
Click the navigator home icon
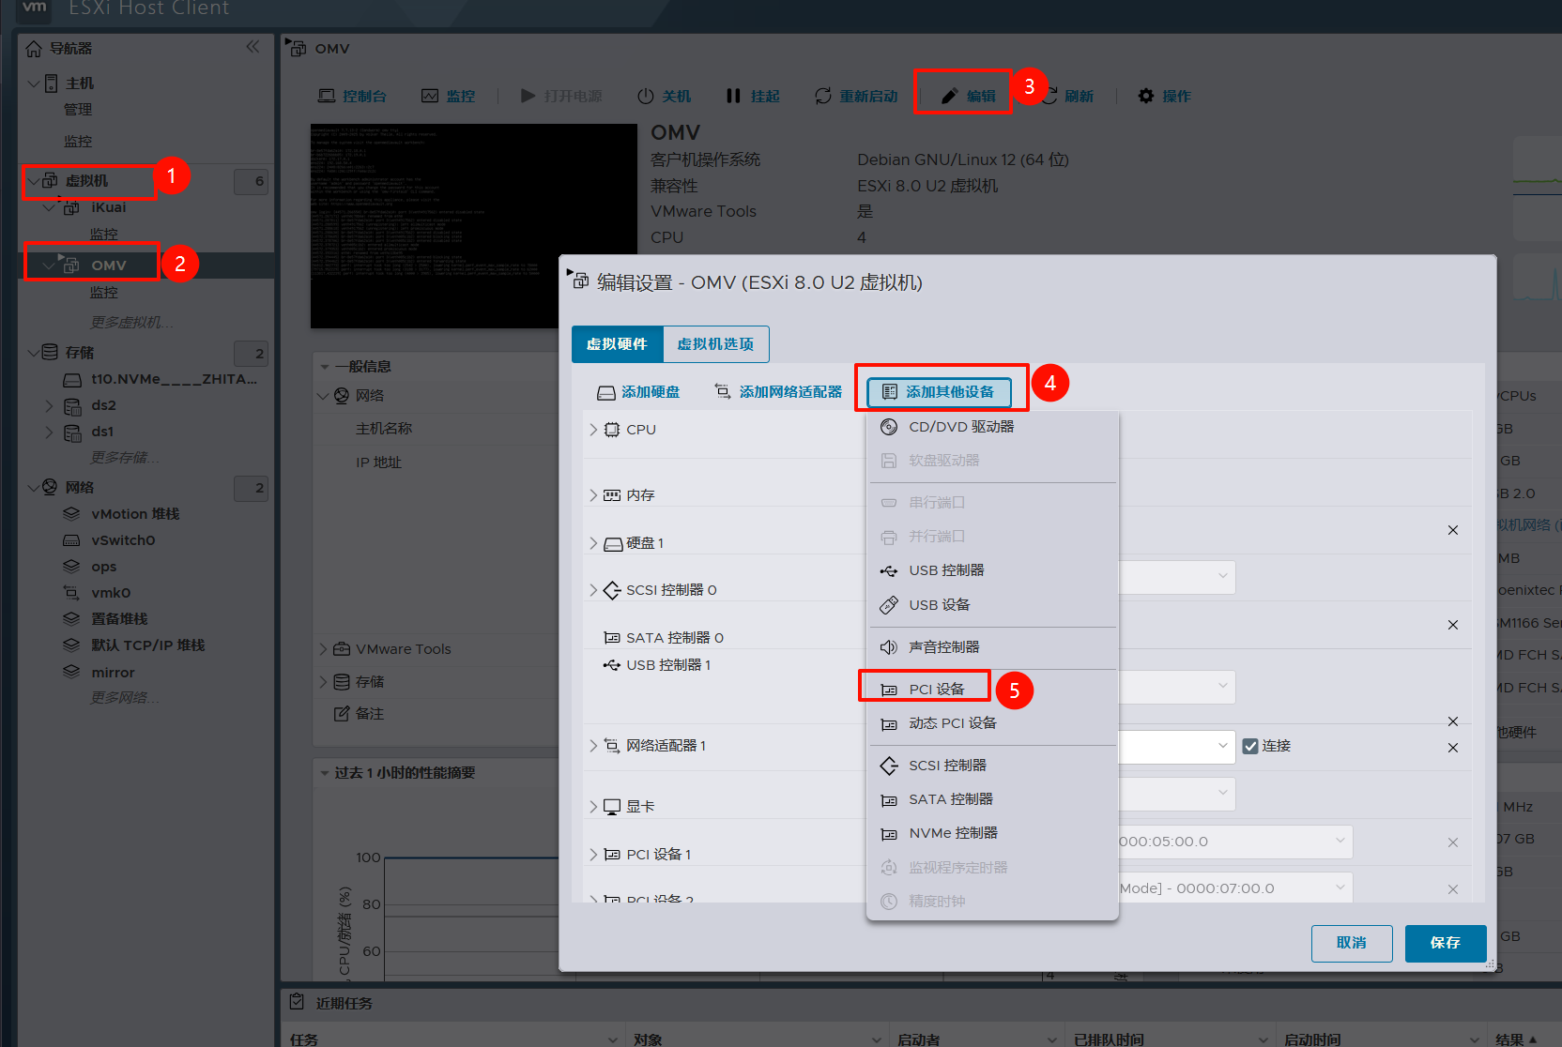pos(34,49)
